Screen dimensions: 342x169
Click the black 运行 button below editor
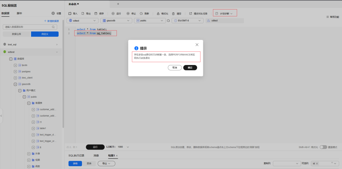coord(95,147)
